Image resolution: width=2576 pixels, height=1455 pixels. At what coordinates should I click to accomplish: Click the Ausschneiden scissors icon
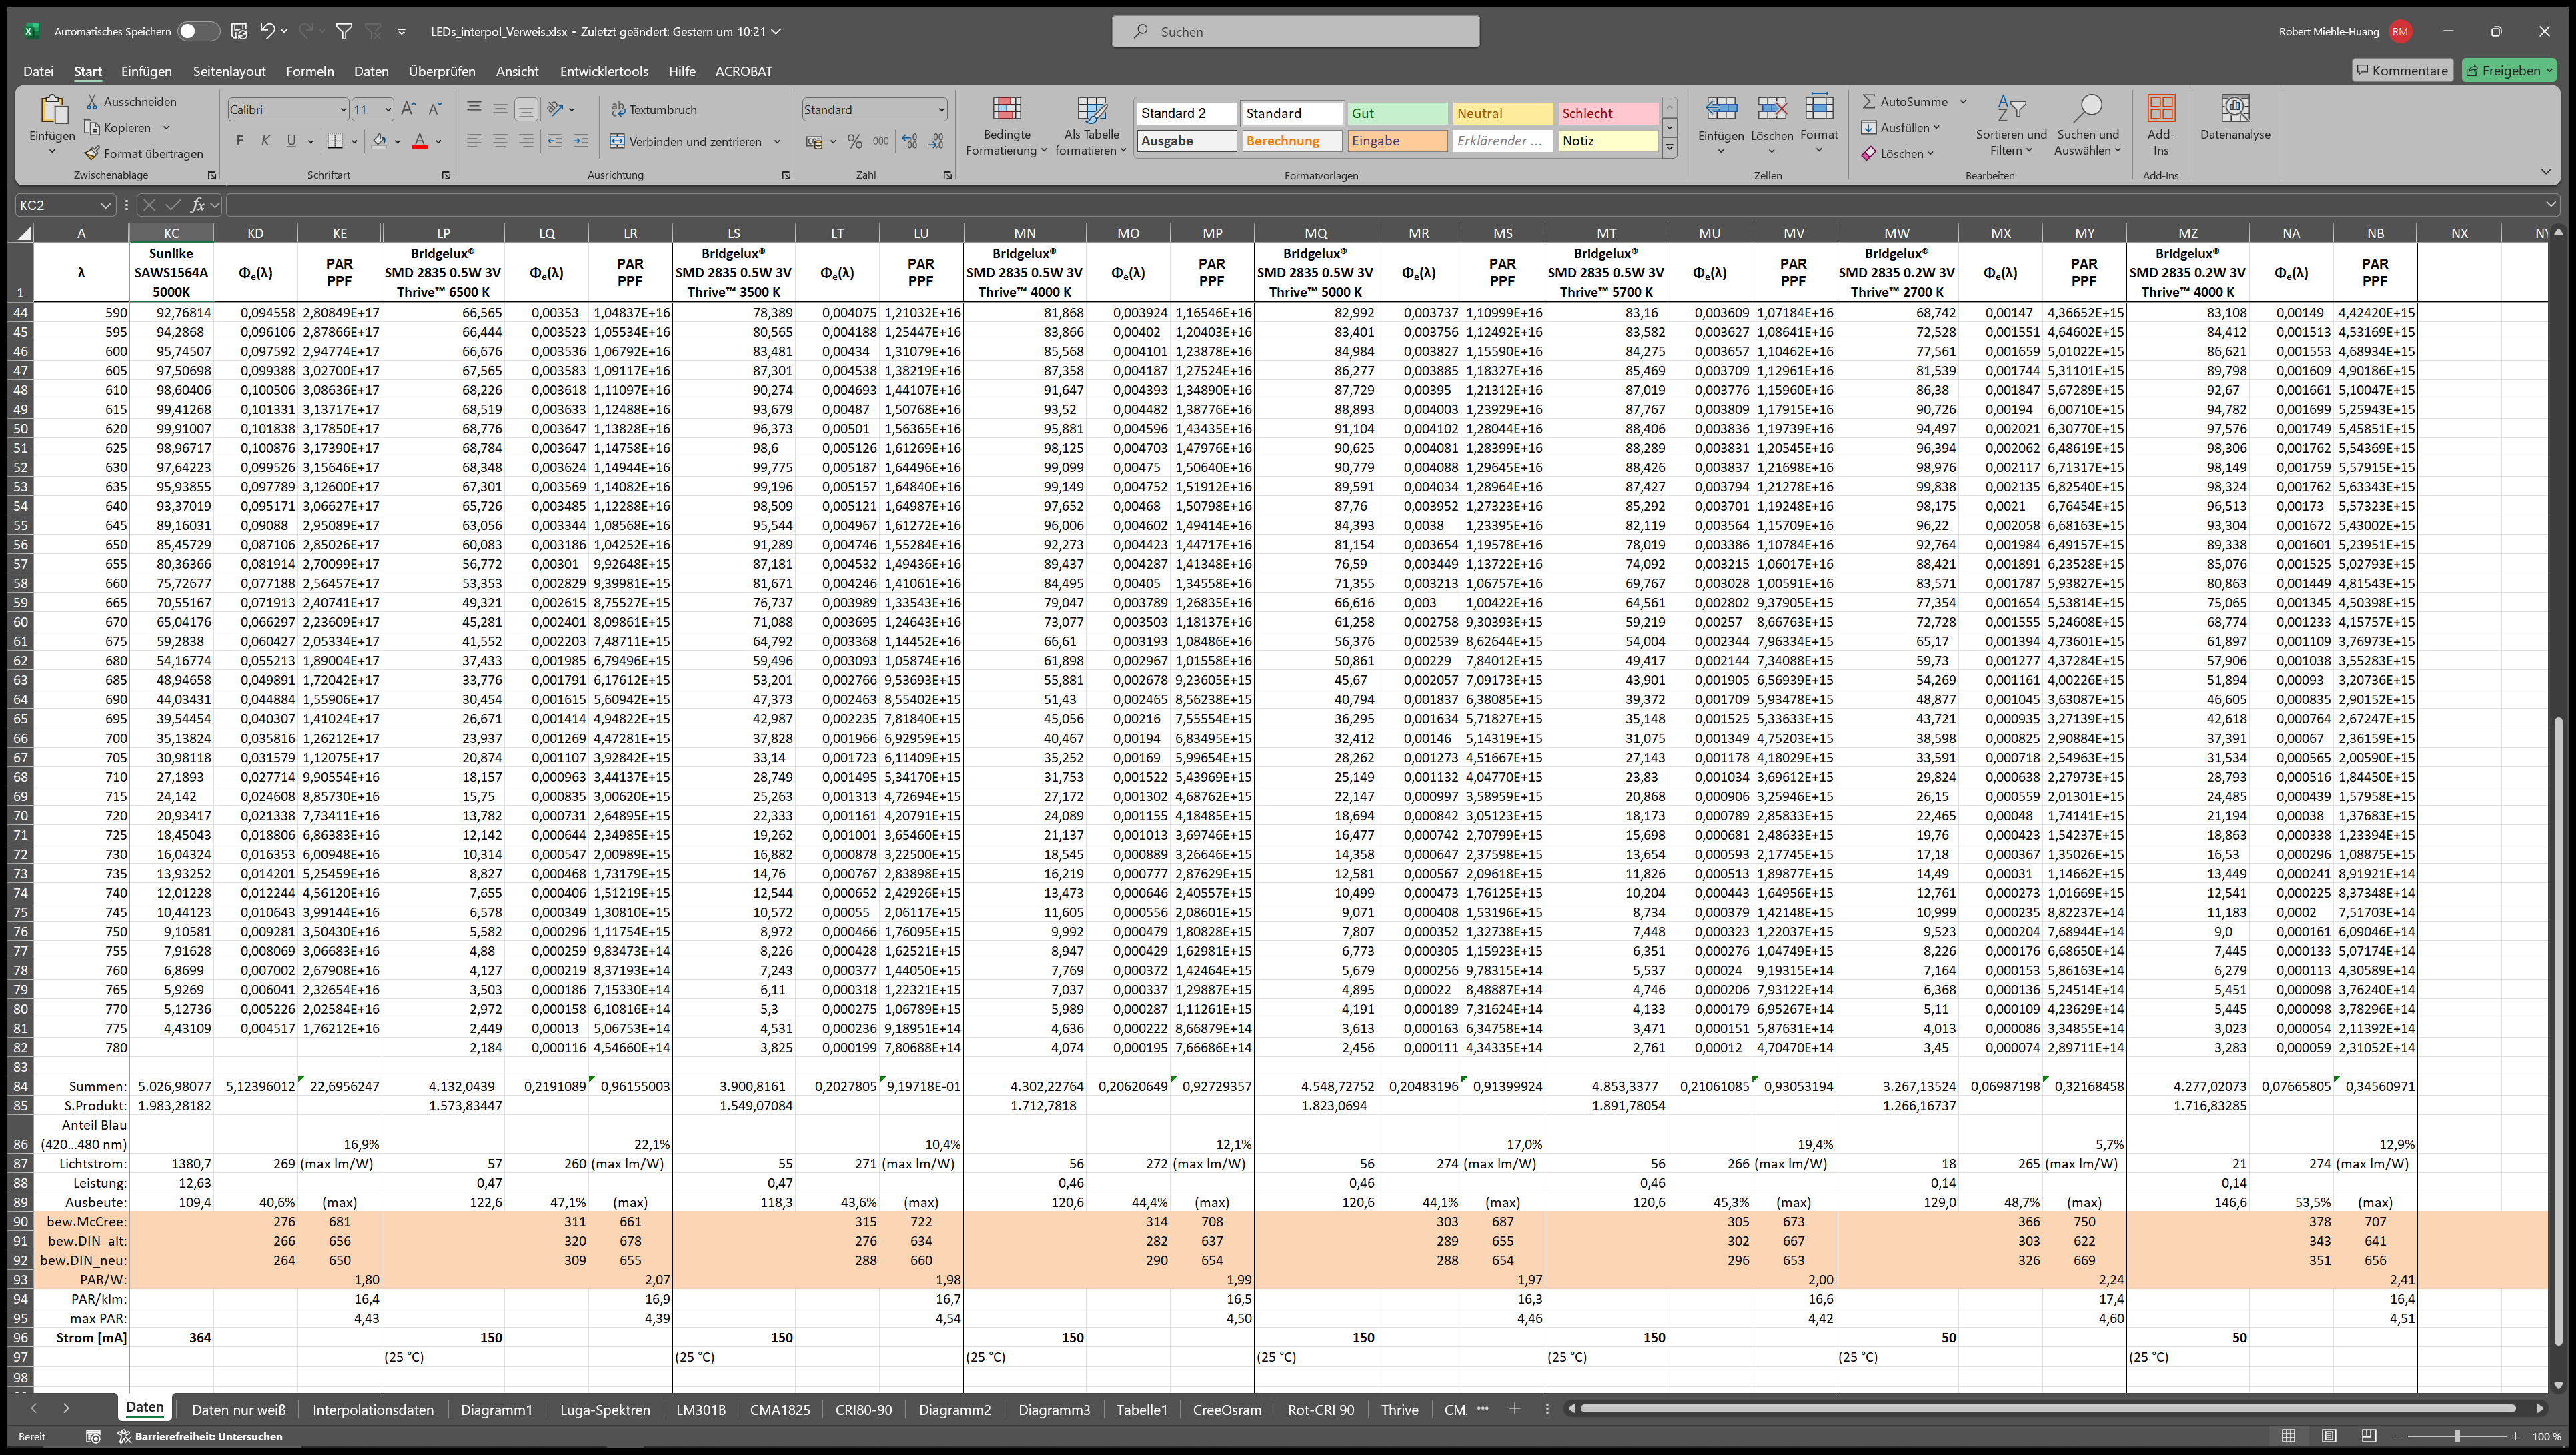pos(92,102)
